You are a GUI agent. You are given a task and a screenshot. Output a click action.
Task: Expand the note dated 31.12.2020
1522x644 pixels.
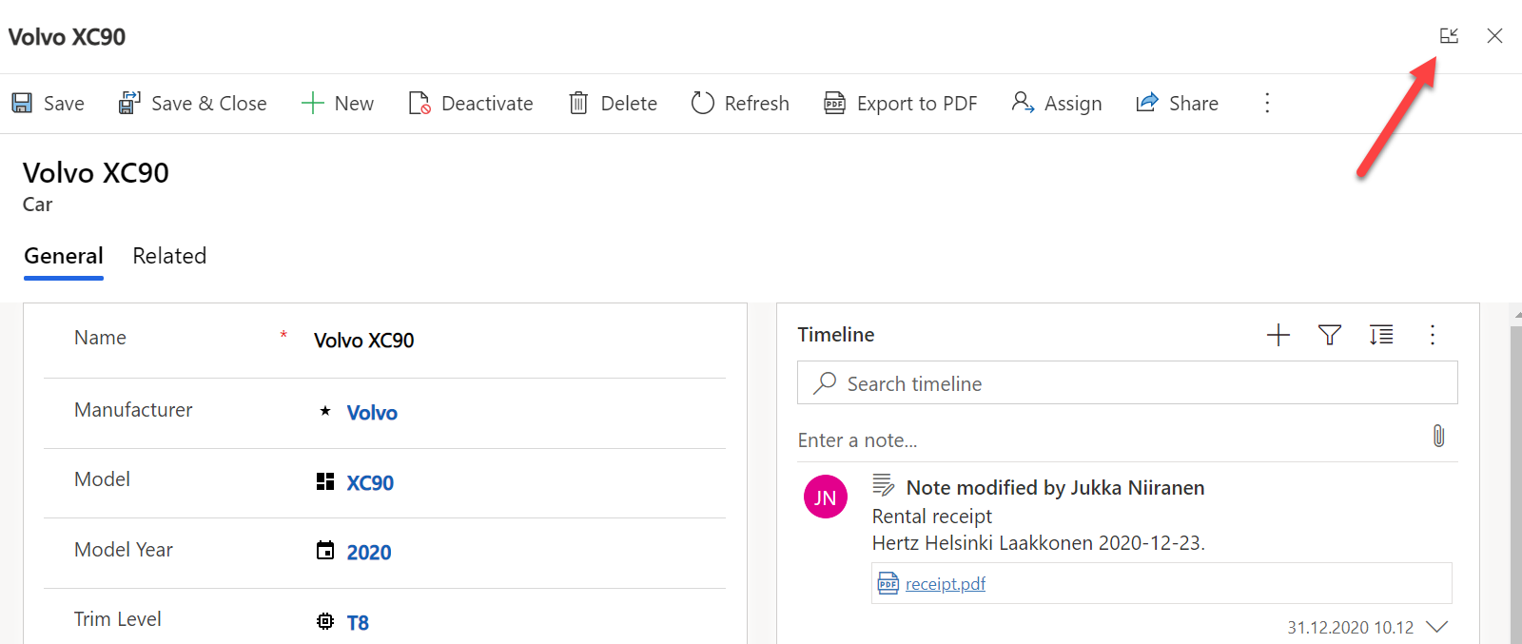click(1436, 627)
